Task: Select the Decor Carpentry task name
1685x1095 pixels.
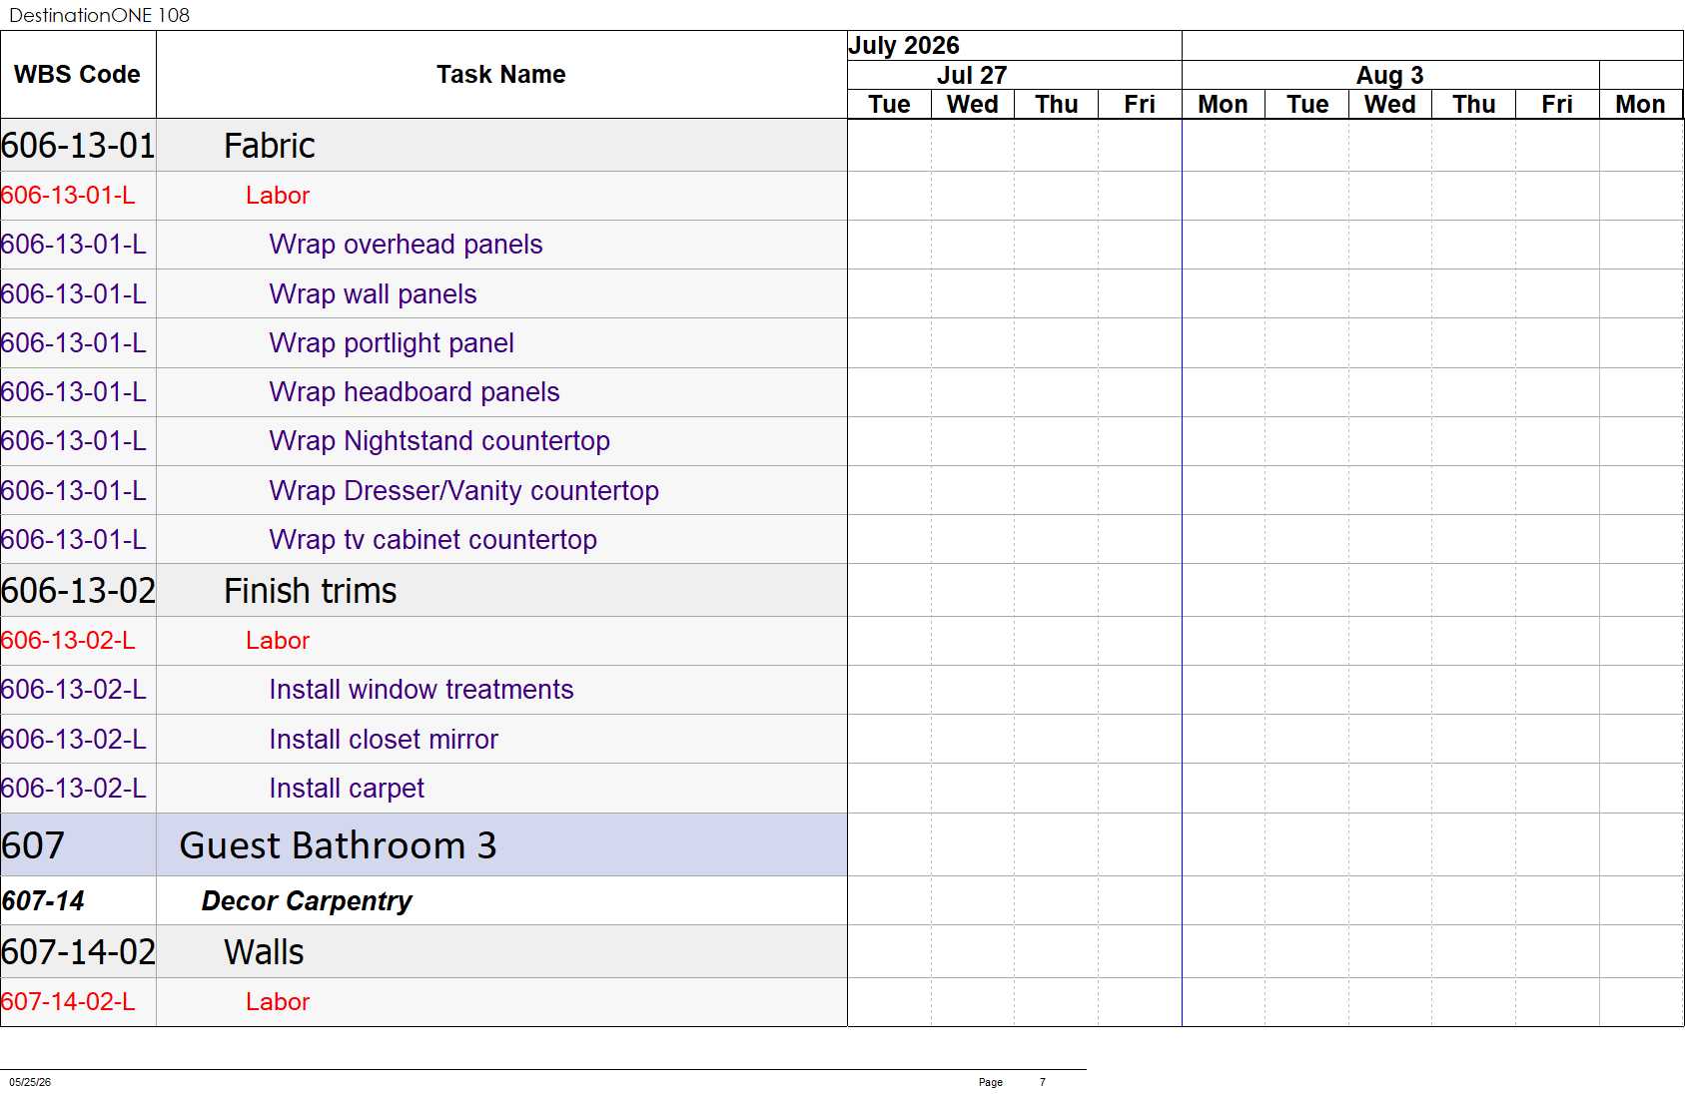Action: coord(307,901)
